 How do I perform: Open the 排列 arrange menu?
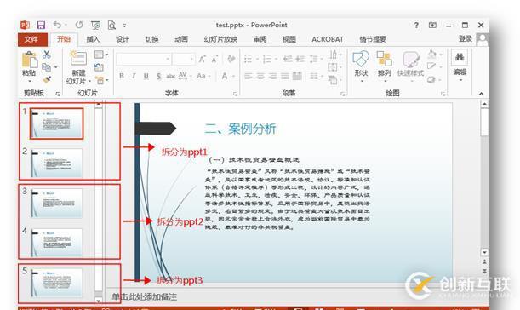coord(385,66)
